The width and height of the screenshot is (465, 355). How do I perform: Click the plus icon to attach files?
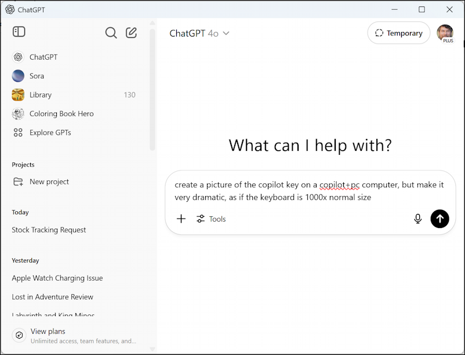181,219
